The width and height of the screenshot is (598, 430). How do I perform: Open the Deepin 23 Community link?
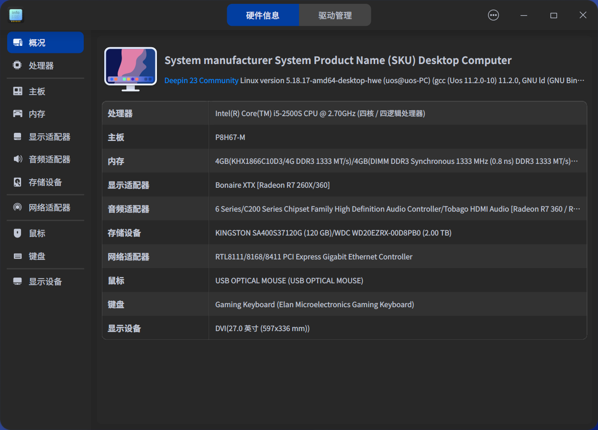click(201, 80)
